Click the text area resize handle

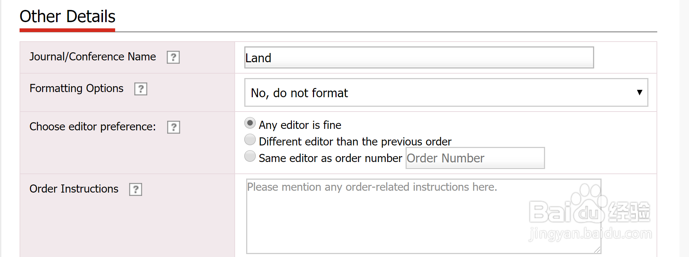coord(597,250)
